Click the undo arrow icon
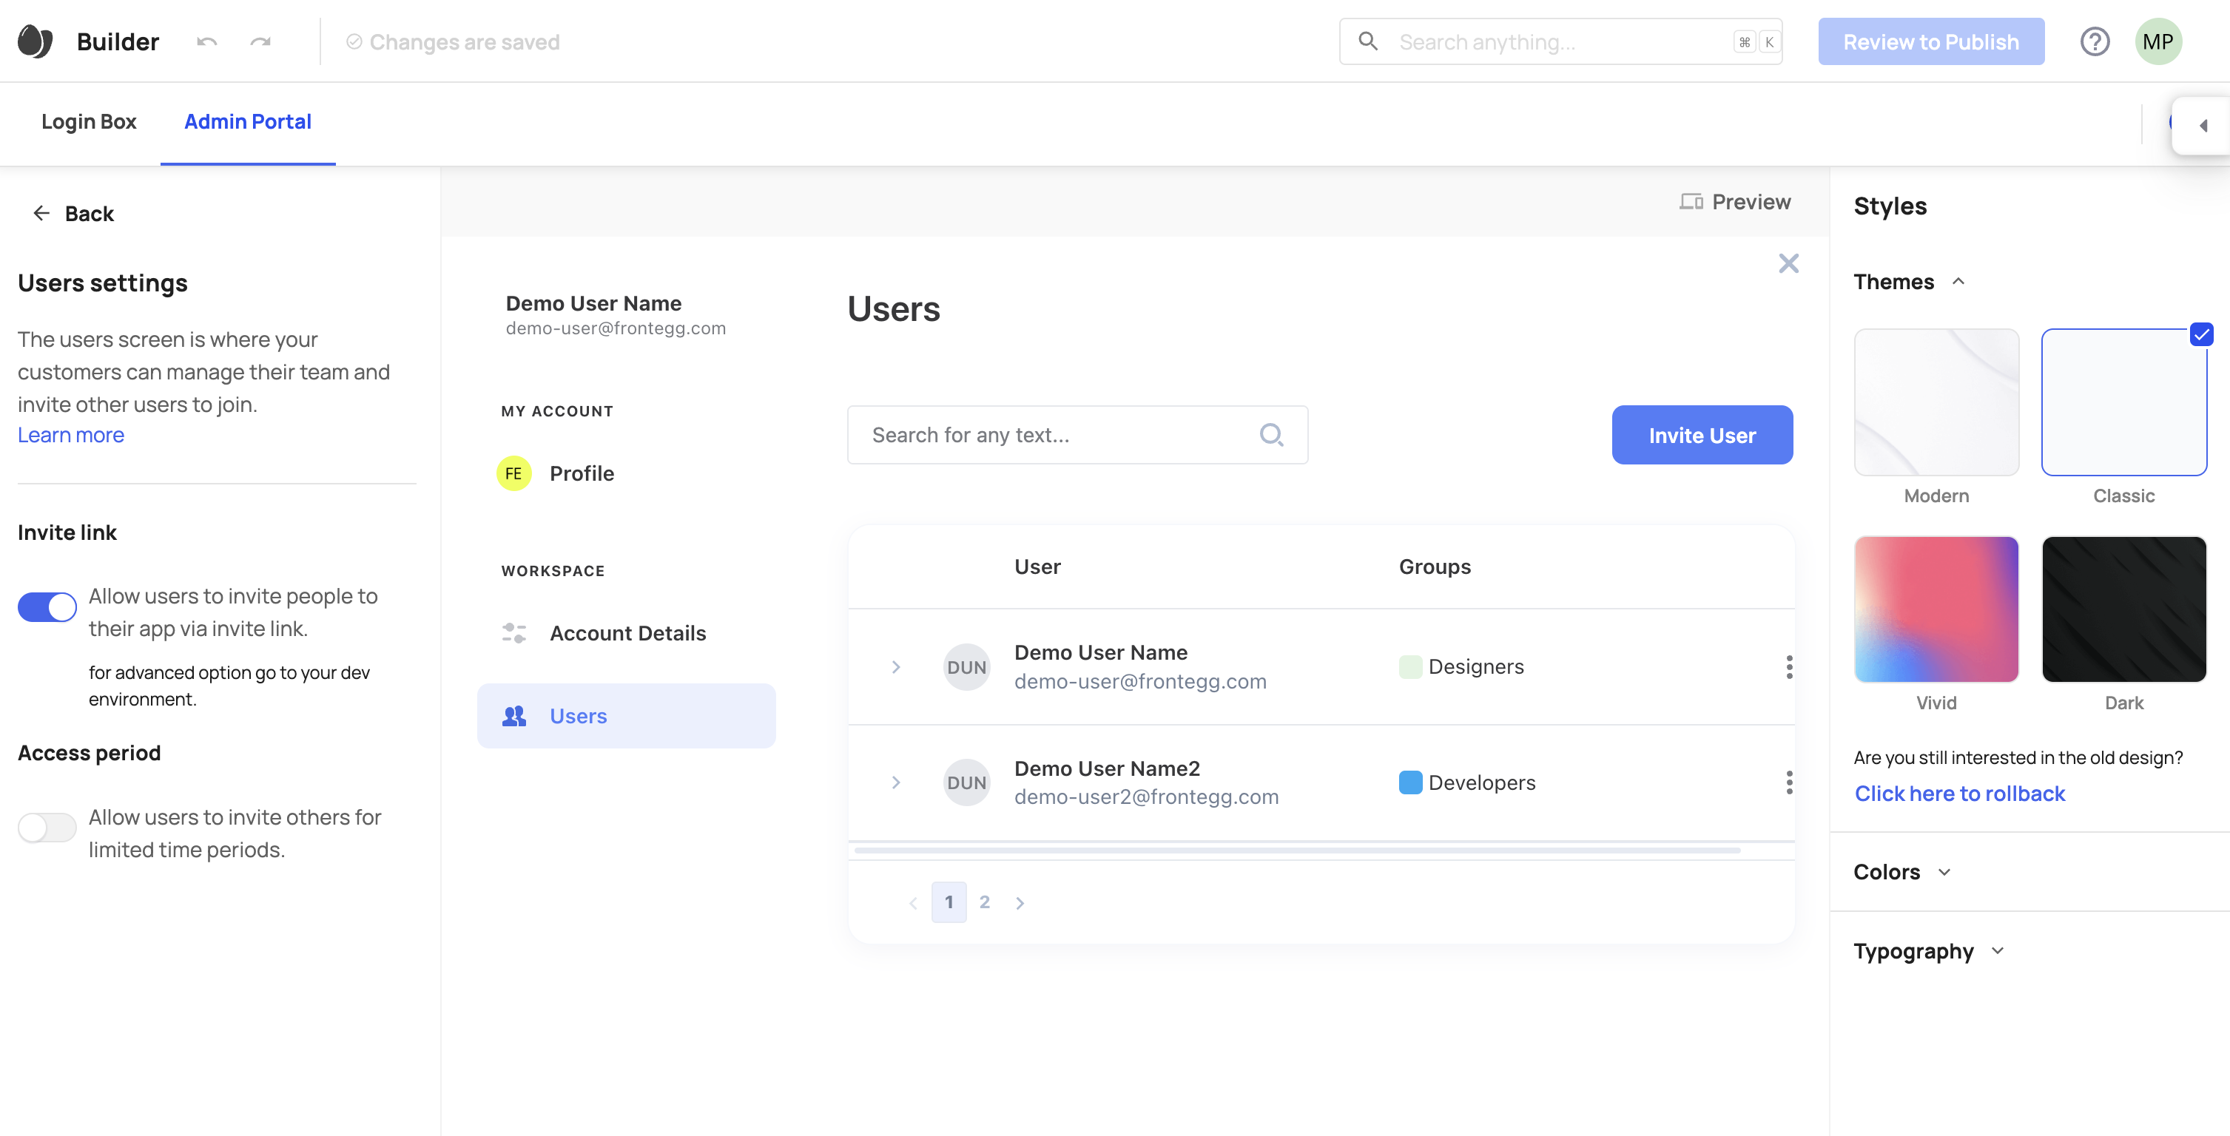2230x1136 pixels. coord(207,39)
